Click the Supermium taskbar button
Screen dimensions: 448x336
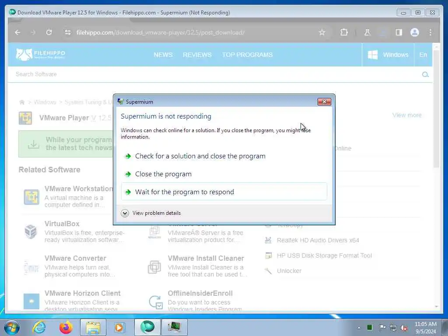click(x=147, y=327)
